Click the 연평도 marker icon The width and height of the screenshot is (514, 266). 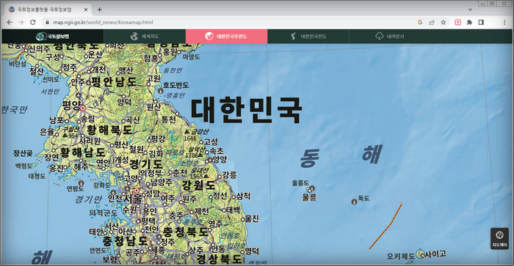coord(81,183)
